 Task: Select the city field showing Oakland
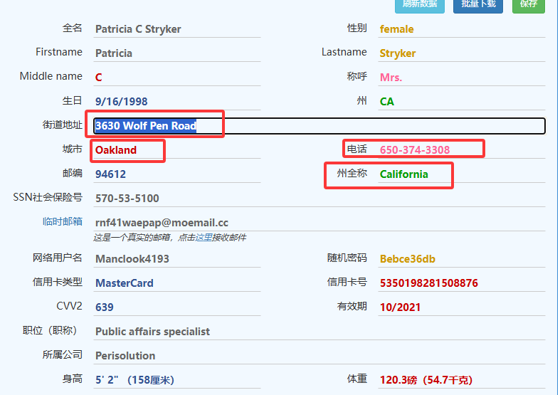176,150
